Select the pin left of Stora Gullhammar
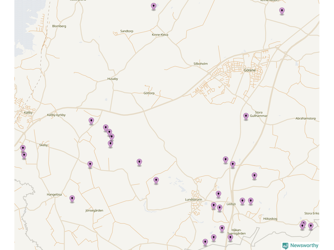Image resolution: width=334 pixels, height=250 pixels. click(x=246, y=116)
